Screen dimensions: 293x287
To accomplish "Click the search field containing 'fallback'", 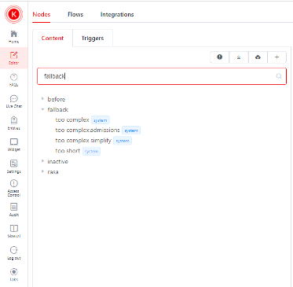I will pyautogui.click(x=162, y=76).
